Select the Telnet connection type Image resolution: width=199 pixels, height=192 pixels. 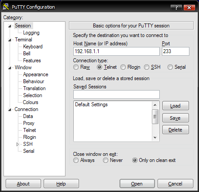click(x=99, y=67)
